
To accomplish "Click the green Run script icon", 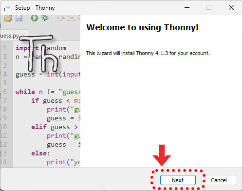I will pos(35,18).
